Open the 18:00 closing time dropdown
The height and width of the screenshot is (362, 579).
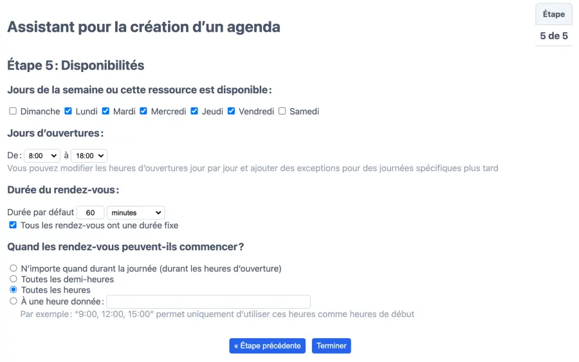coord(89,156)
